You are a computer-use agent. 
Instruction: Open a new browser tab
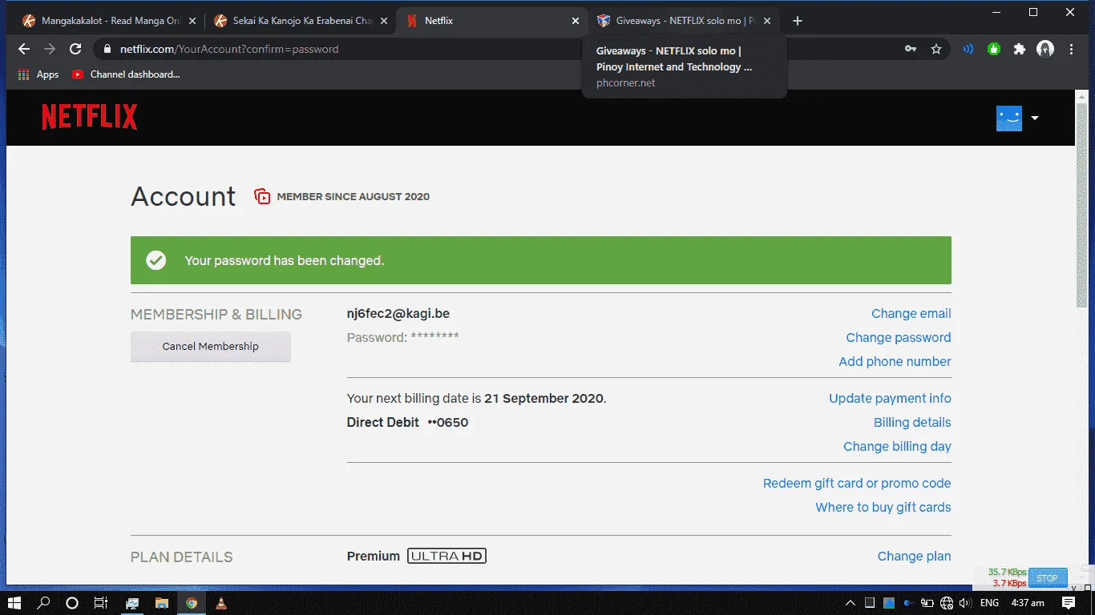tap(797, 21)
